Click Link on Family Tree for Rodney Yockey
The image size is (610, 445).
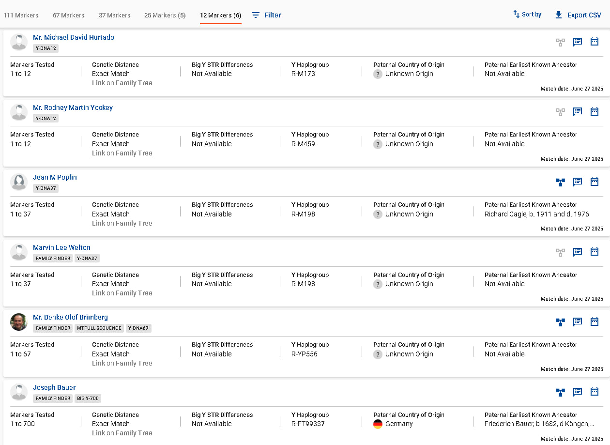click(x=122, y=153)
